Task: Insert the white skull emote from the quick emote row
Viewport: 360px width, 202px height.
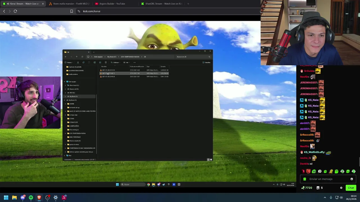Action: coord(320,171)
